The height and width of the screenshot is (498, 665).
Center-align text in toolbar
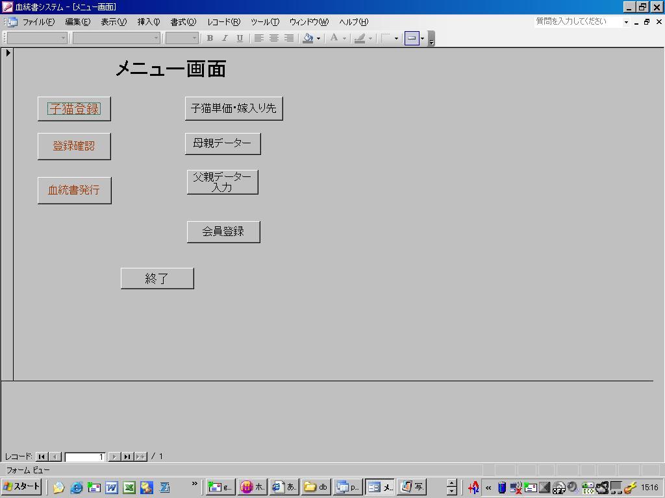click(x=274, y=38)
